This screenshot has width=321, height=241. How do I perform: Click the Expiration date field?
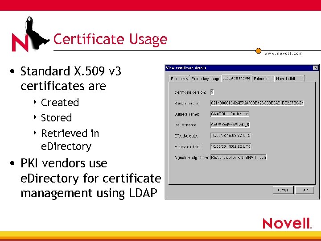click(230, 146)
